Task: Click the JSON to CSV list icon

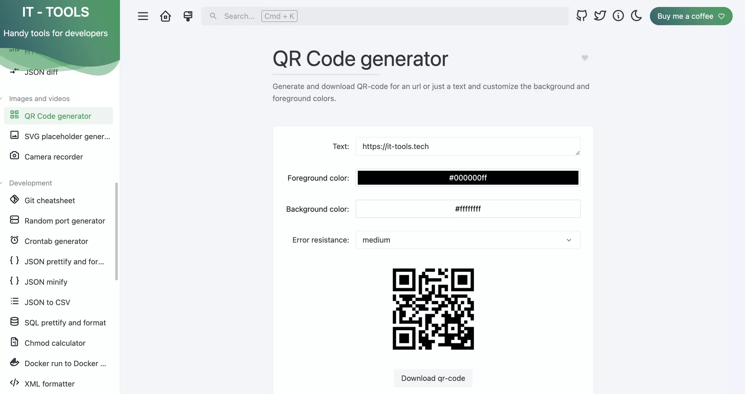Action: (x=14, y=301)
